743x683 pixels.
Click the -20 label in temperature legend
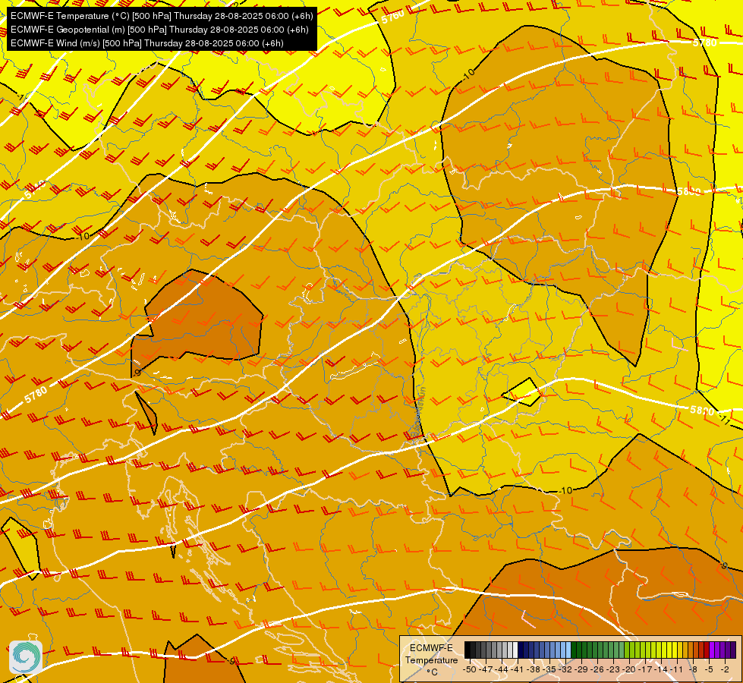click(629, 669)
